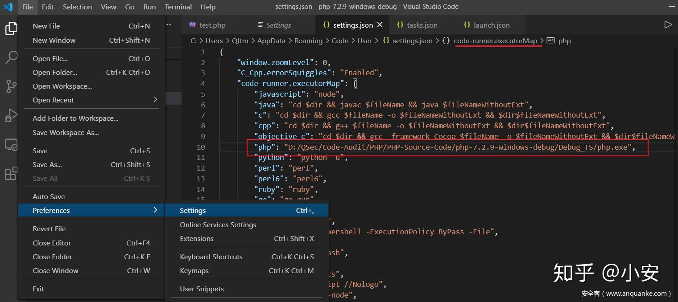678x302 pixels.
Task: Open the Selection menu
Action: (77, 7)
